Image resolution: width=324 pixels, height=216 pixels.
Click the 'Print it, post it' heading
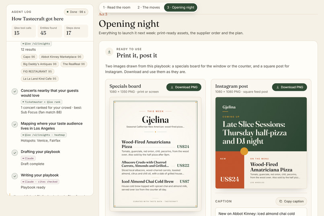137,55
